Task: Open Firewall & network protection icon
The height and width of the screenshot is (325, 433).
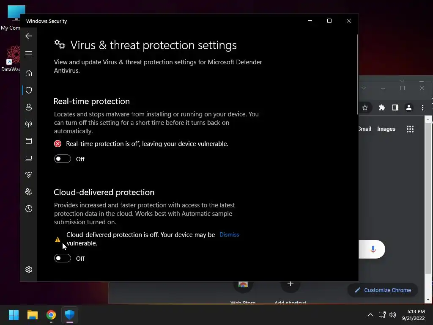Action: [29, 124]
